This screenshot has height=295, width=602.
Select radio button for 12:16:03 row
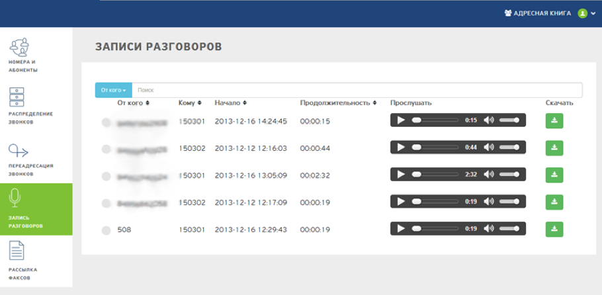[106, 149]
